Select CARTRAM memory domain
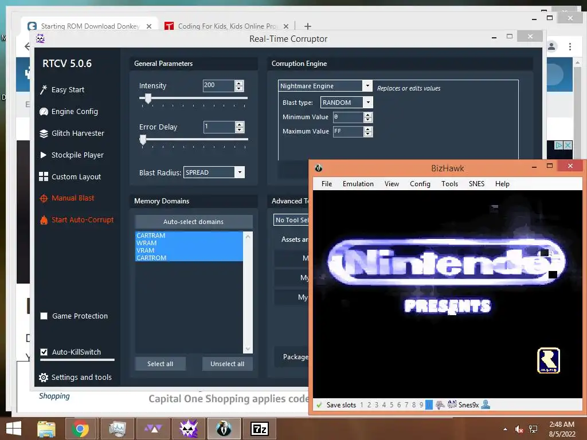The height and width of the screenshot is (440, 587). 189,235
